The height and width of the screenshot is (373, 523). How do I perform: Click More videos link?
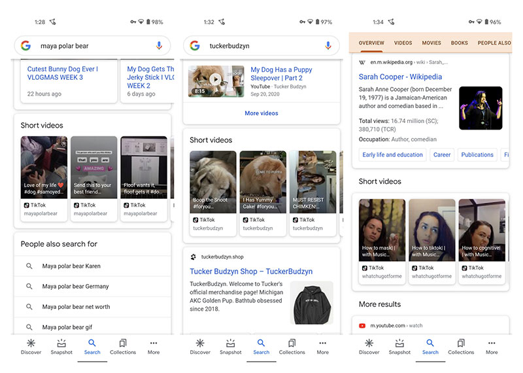[261, 113]
